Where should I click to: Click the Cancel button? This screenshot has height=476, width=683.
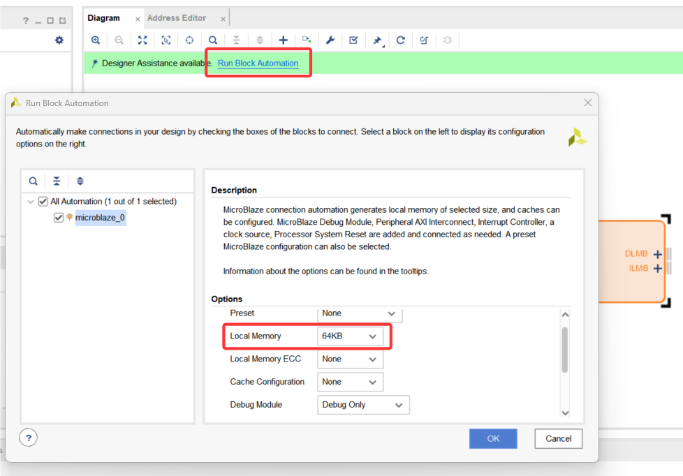(559, 438)
